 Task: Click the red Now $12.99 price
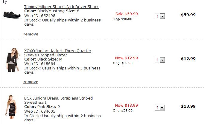126,58
